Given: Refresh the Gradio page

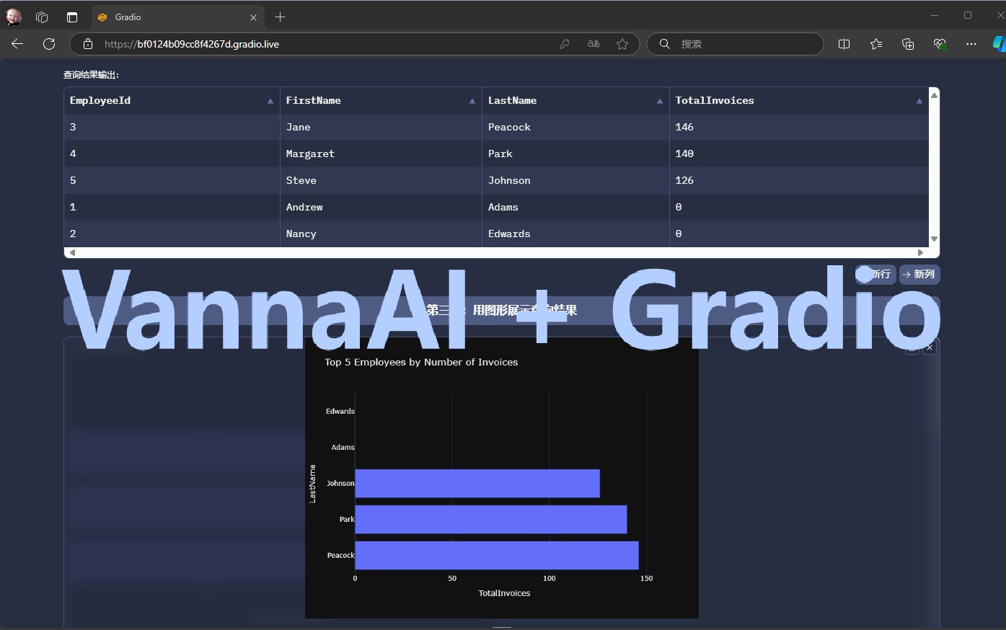Looking at the screenshot, I should pyautogui.click(x=49, y=44).
